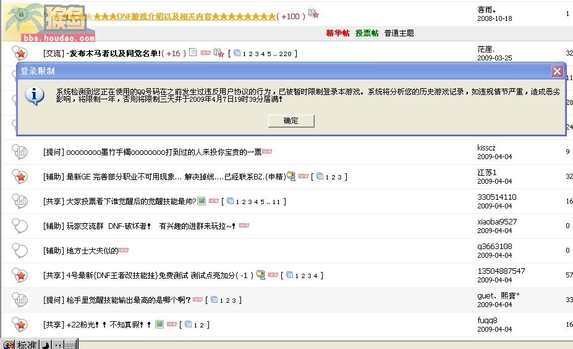Click the IME logo icon in the language bar

tap(9, 345)
